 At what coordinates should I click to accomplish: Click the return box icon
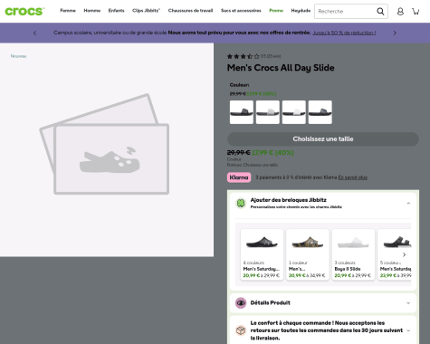241,330
